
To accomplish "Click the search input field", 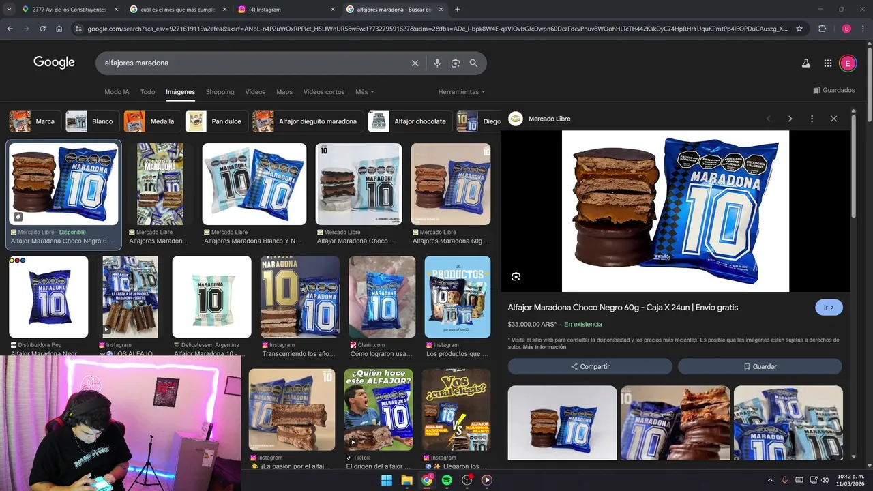I will [x=252, y=63].
